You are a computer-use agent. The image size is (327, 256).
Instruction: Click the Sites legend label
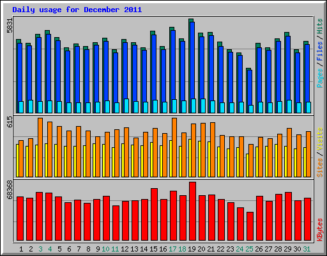click(319, 168)
